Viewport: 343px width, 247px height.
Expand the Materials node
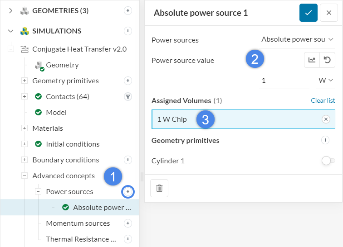coord(24,128)
